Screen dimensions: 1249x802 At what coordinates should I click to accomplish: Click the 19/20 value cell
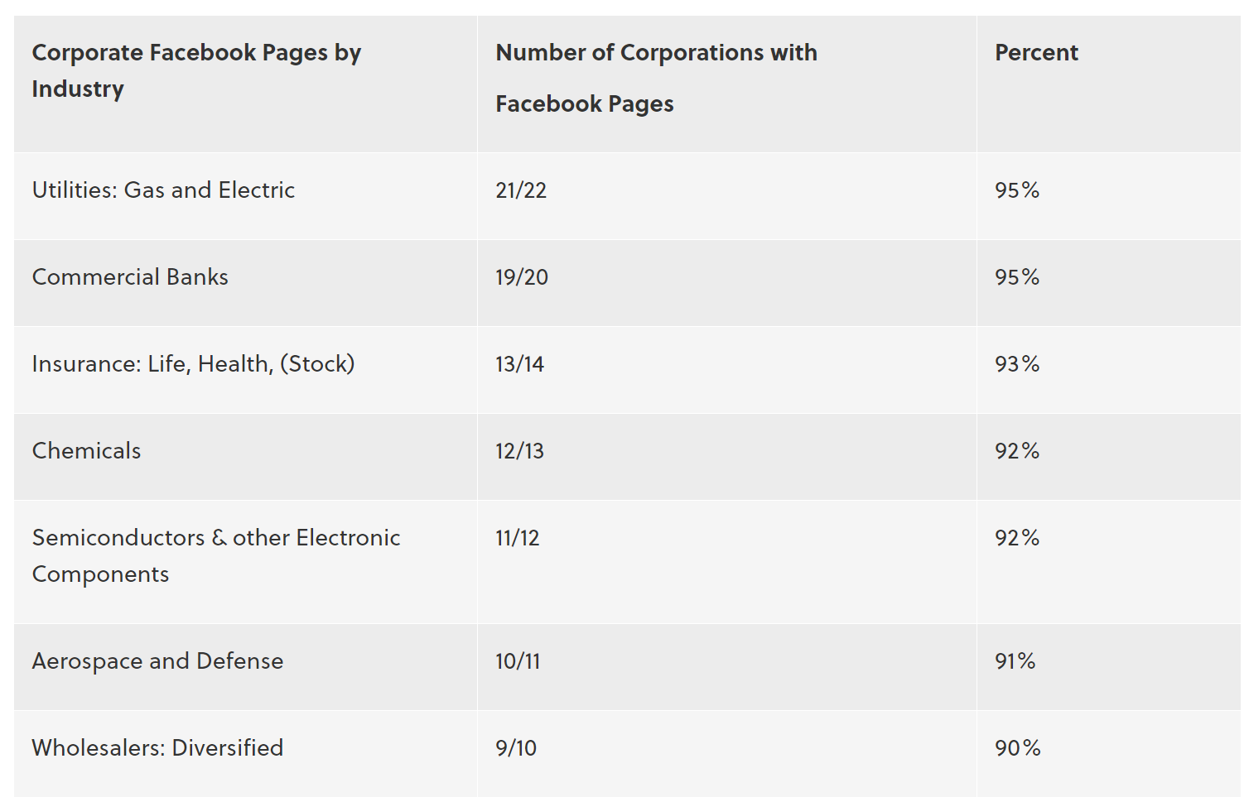(x=522, y=277)
